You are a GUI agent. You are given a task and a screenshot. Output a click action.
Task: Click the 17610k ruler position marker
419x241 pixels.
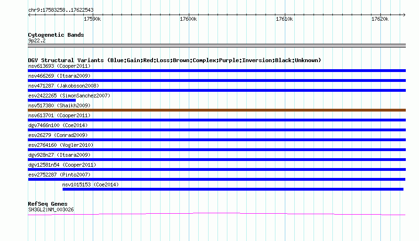pyautogui.click(x=285, y=15)
